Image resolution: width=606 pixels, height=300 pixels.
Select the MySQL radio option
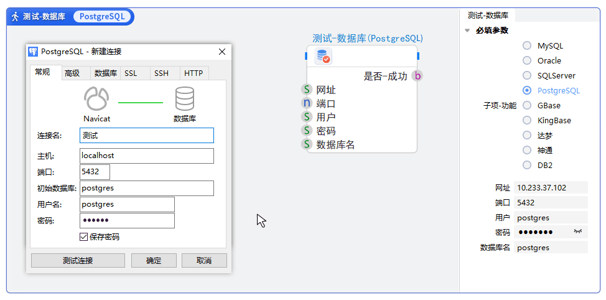click(x=527, y=45)
